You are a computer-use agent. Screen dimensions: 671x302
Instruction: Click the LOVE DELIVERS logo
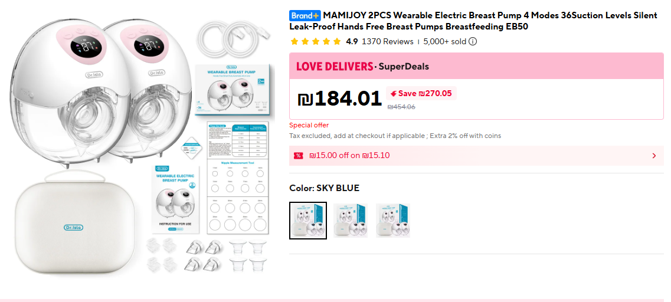(x=334, y=66)
